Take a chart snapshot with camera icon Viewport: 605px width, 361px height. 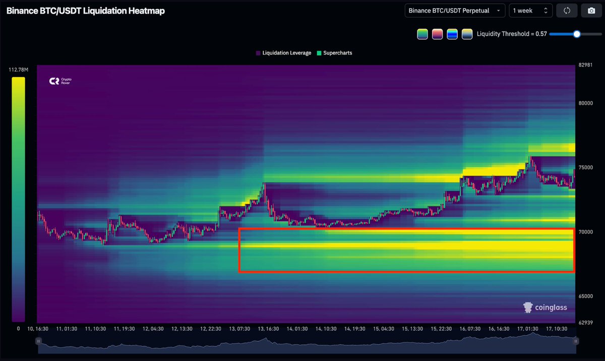[591, 11]
